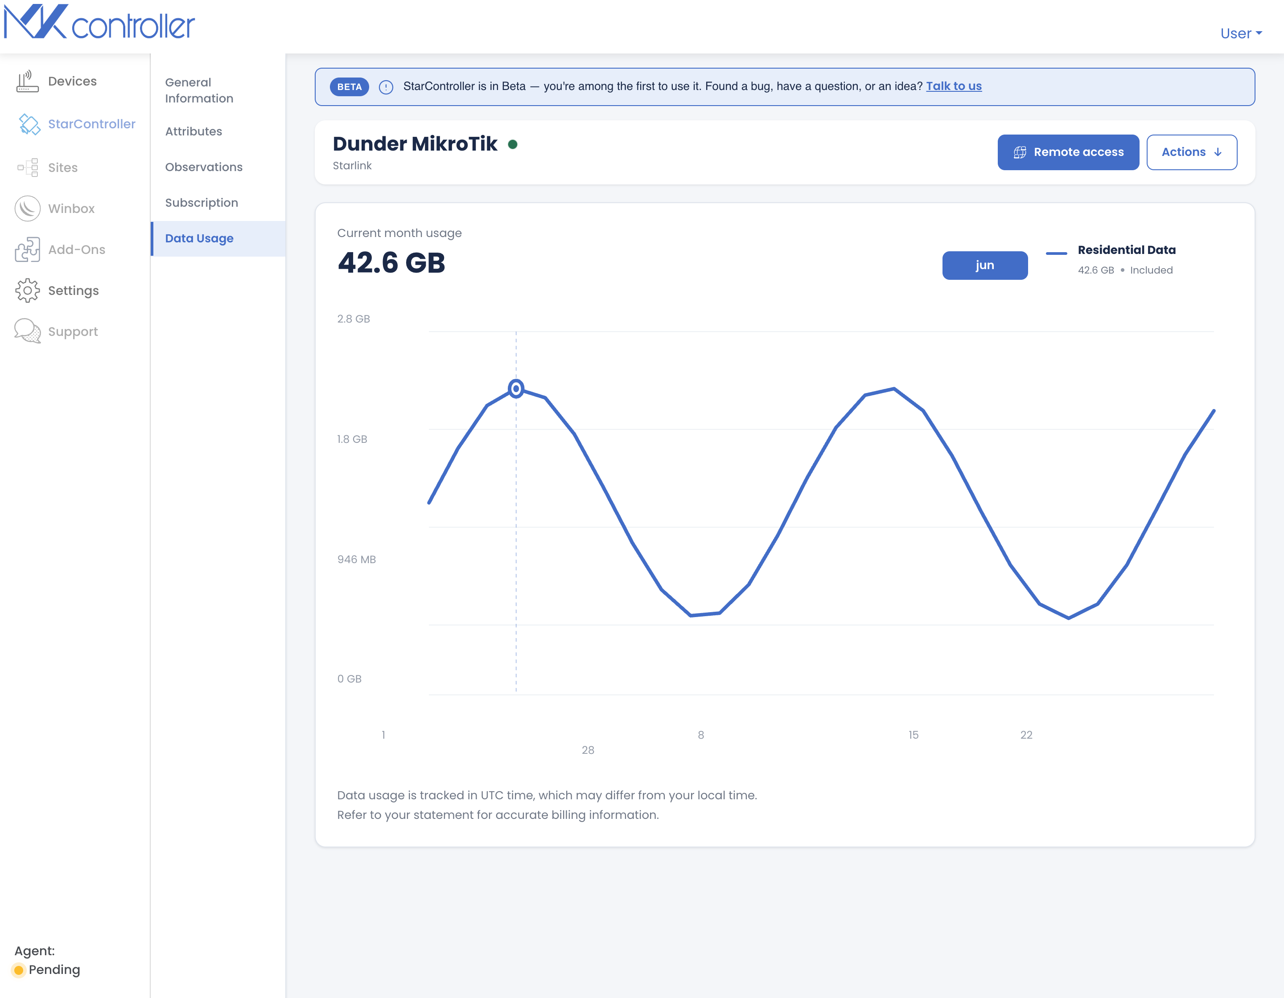The height and width of the screenshot is (998, 1284).
Task: Select StarController in the sidebar
Action: (x=92, y=124)
